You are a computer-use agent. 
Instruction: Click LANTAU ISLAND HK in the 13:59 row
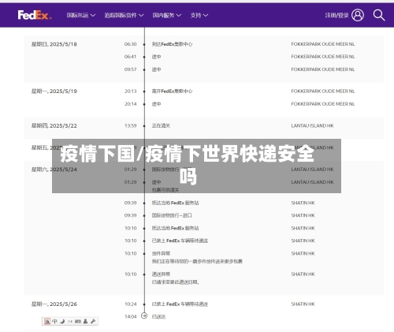312,125
